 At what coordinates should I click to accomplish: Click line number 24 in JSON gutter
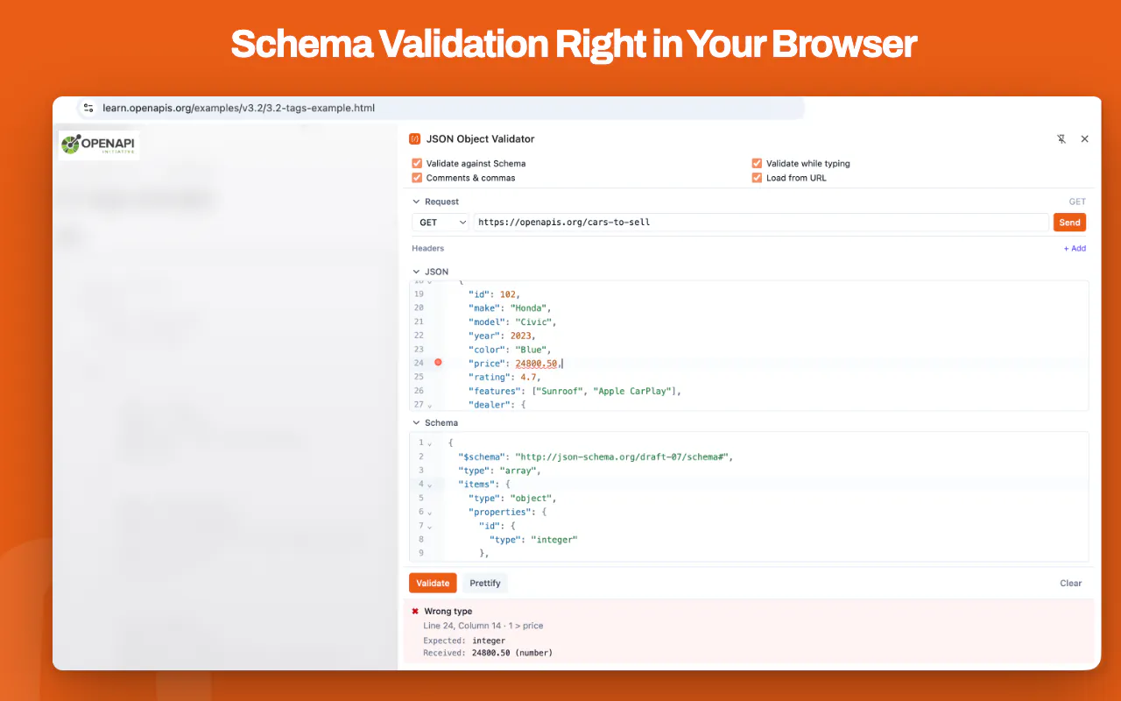coord(419,363)
